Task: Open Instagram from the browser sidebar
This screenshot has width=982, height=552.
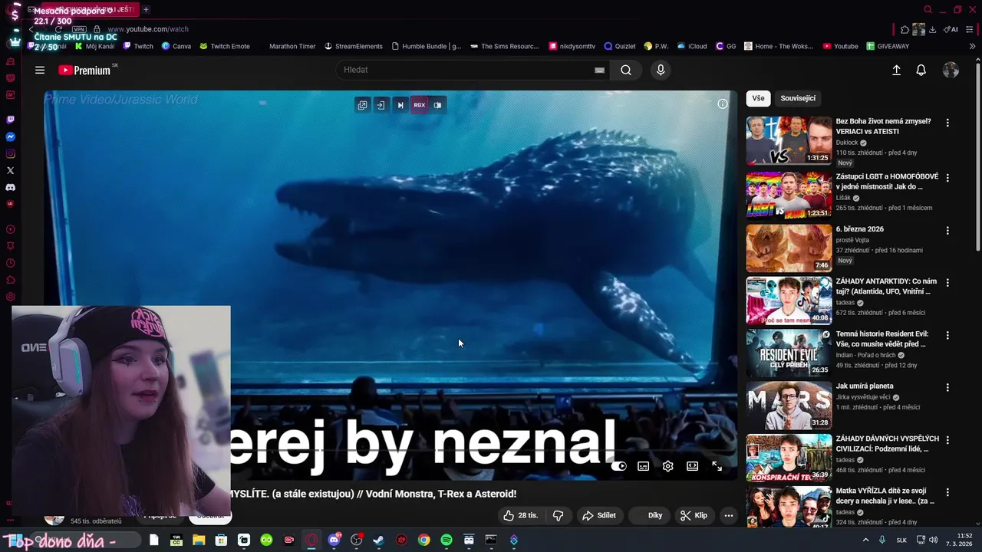Action: tap(10, 153)
